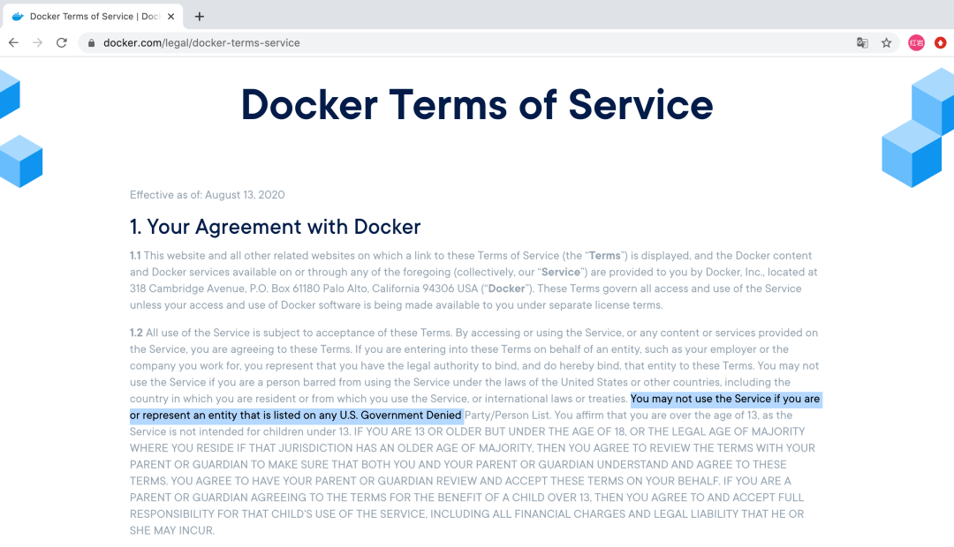The width and height of the screenshot is (954, 547).
Task: View site info via the lock icon
Action: coord(91,43)
